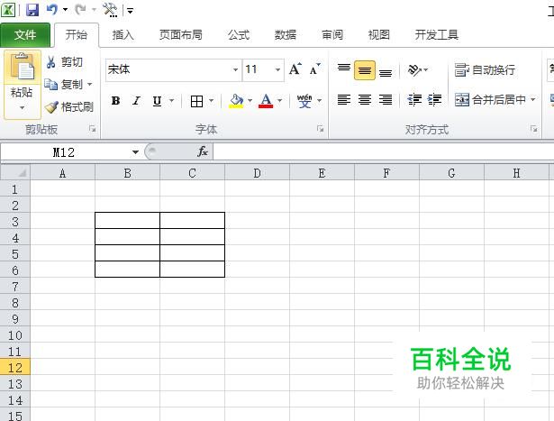Expand the font color dropdown arrow
554x421 pixels.
(280, 101)
